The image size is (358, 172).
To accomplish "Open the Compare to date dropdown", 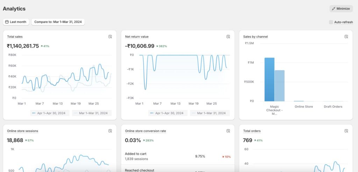I will [58, 22].
